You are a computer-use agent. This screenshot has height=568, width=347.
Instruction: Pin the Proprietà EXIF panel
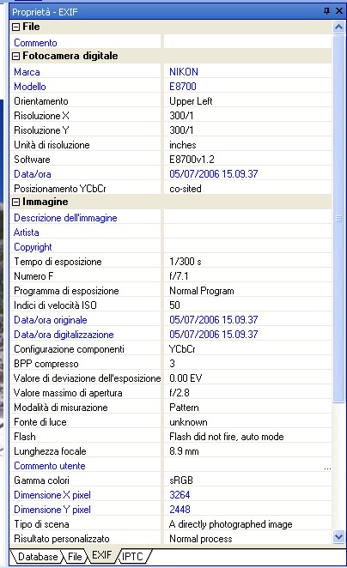[326, 11]
